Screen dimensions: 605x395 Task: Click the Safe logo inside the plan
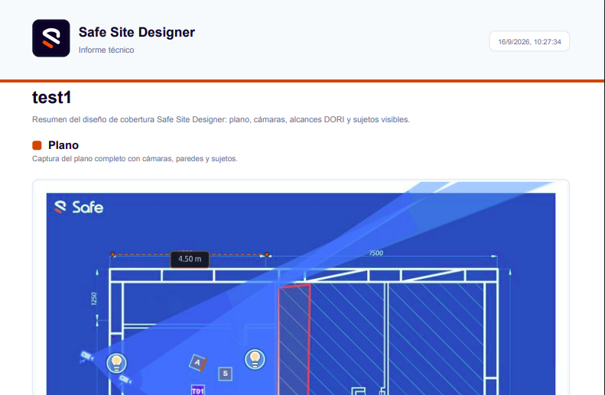click(79, 207)
